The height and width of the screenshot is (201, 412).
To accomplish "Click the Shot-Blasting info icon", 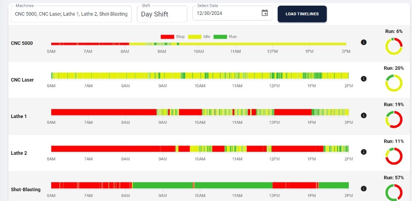I will click(364, 189).
